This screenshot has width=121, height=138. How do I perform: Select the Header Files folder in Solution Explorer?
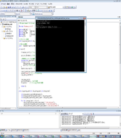click(8, 31)
